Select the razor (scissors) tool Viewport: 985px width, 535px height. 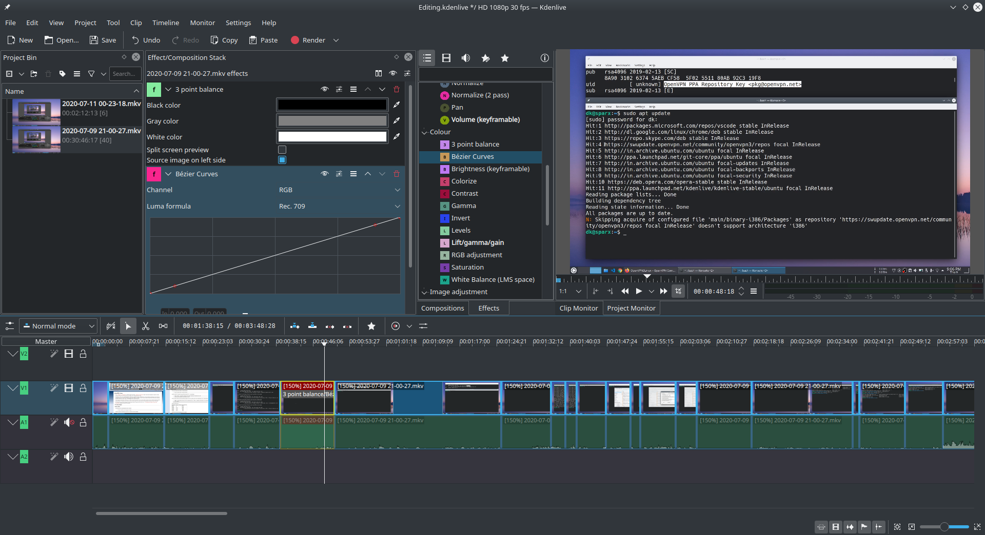click(146, 326)
